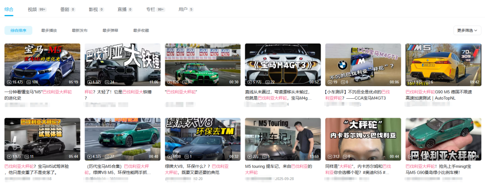Sort results by 最多收藏
This screenshot has width=485, height=189.
click(x=141, y=31)
